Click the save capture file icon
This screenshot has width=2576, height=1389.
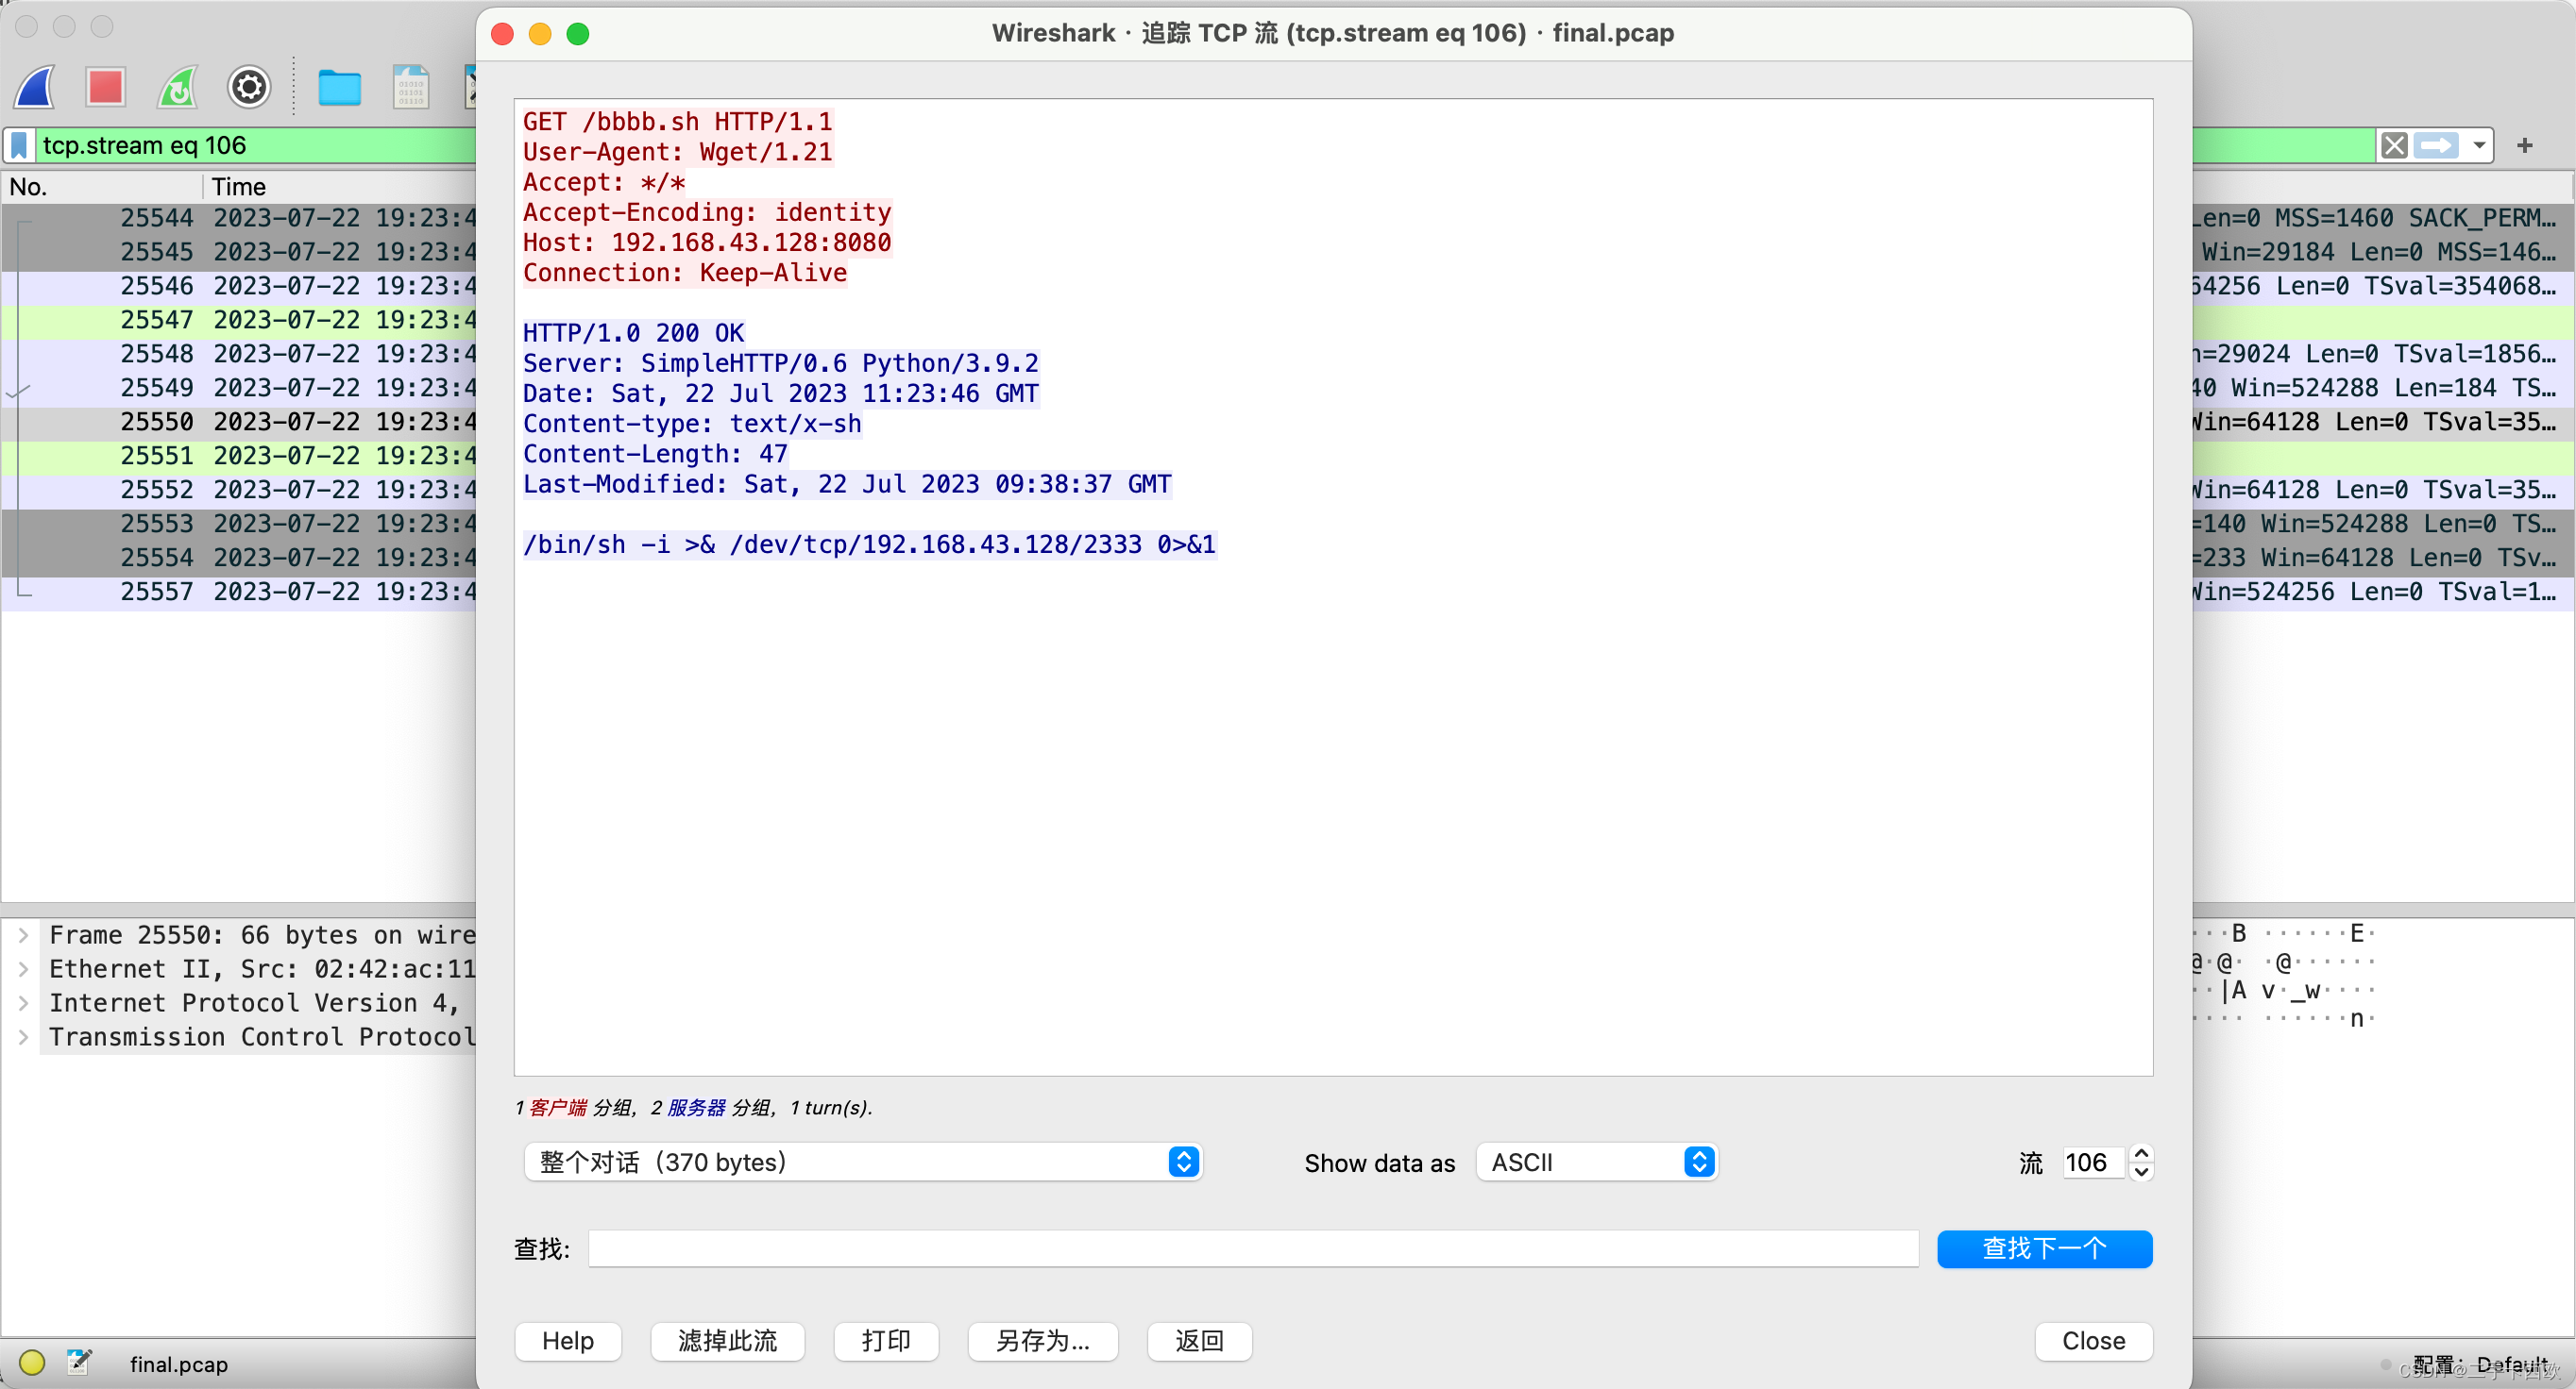(x=410, y=88)
